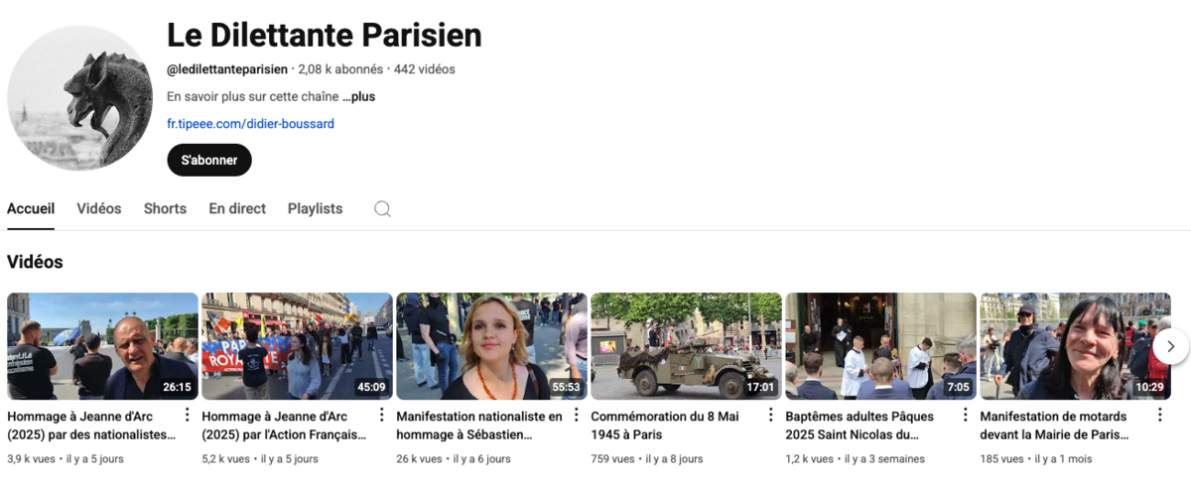The image size is (1191, 489).
Task: Expand channel description with "...plus"
Action: coord(359,97)
